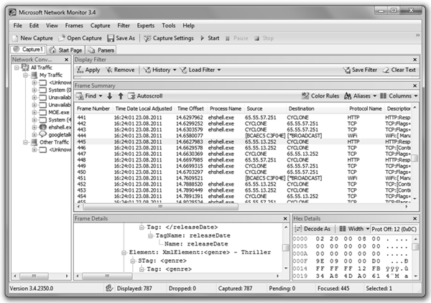Switch to the Start Page tab
431x303 pixels.
[x=65, y=50]
